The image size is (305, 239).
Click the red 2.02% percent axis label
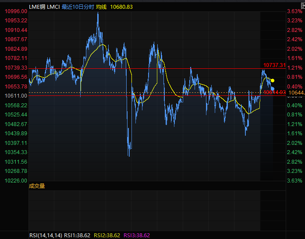pos(294,49)
